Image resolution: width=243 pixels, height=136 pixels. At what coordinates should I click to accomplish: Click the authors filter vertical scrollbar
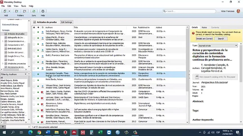tap(29, 82)
